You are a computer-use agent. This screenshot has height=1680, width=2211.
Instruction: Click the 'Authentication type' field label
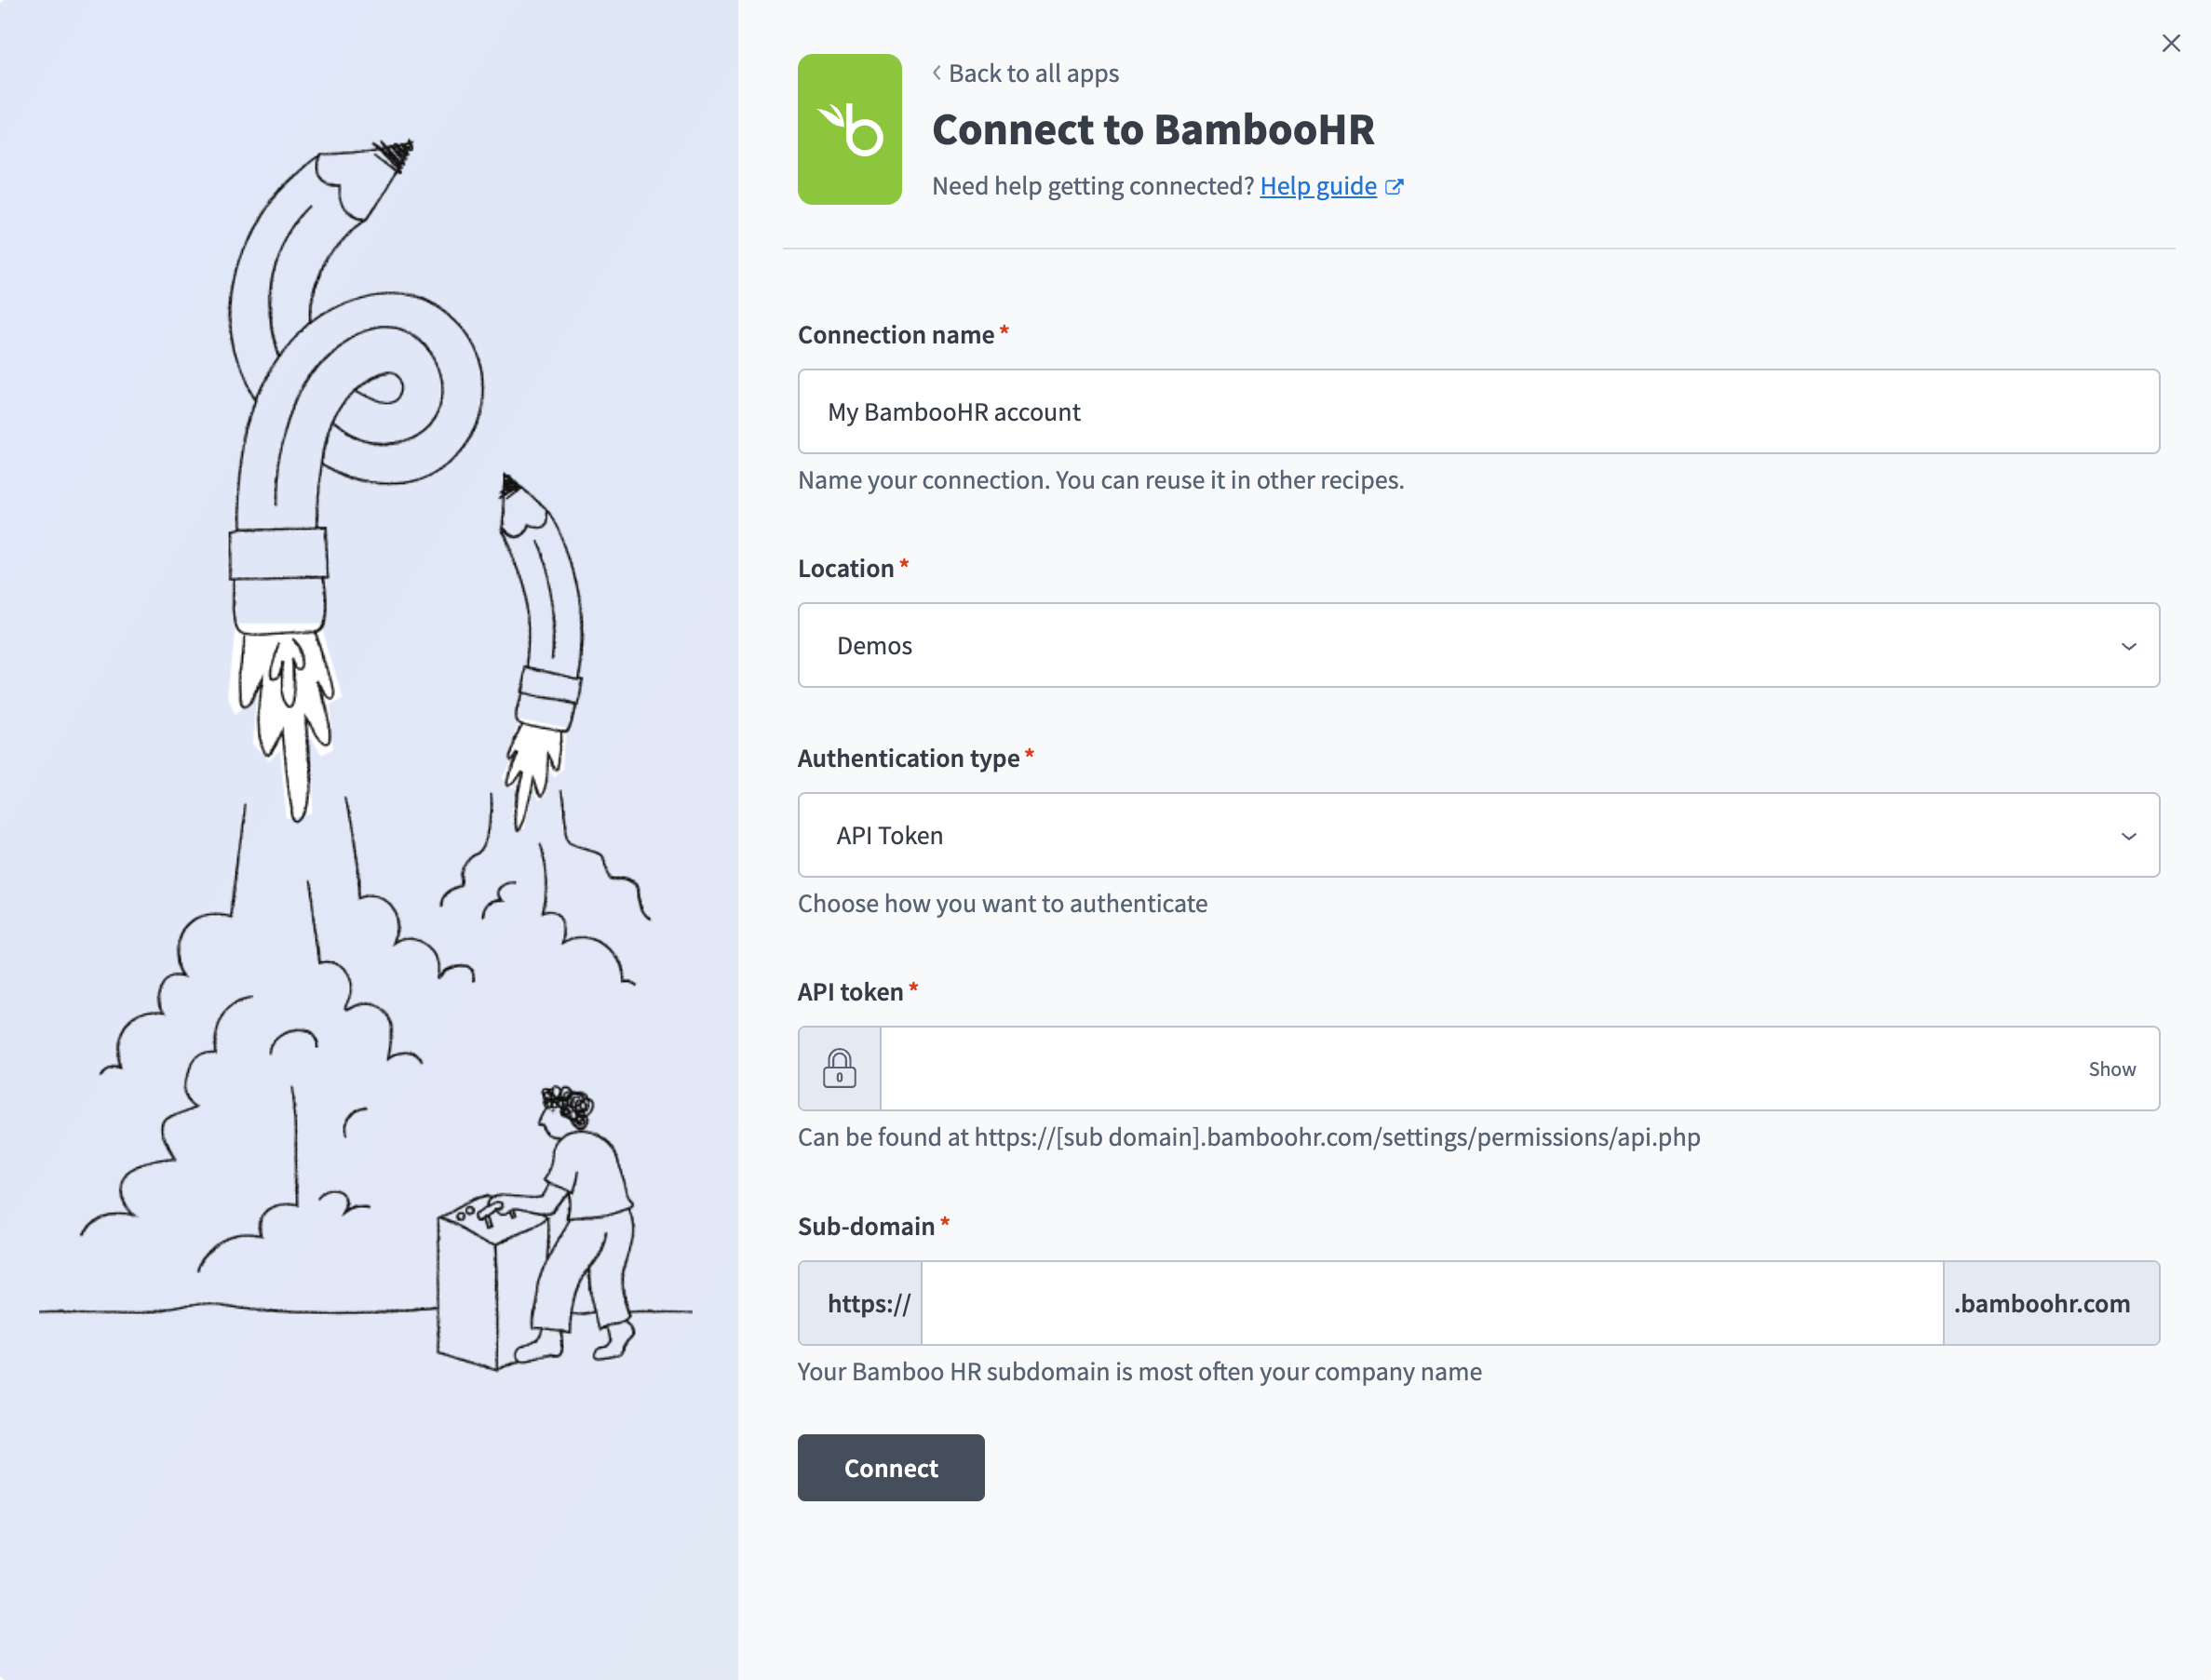[908, 758]
